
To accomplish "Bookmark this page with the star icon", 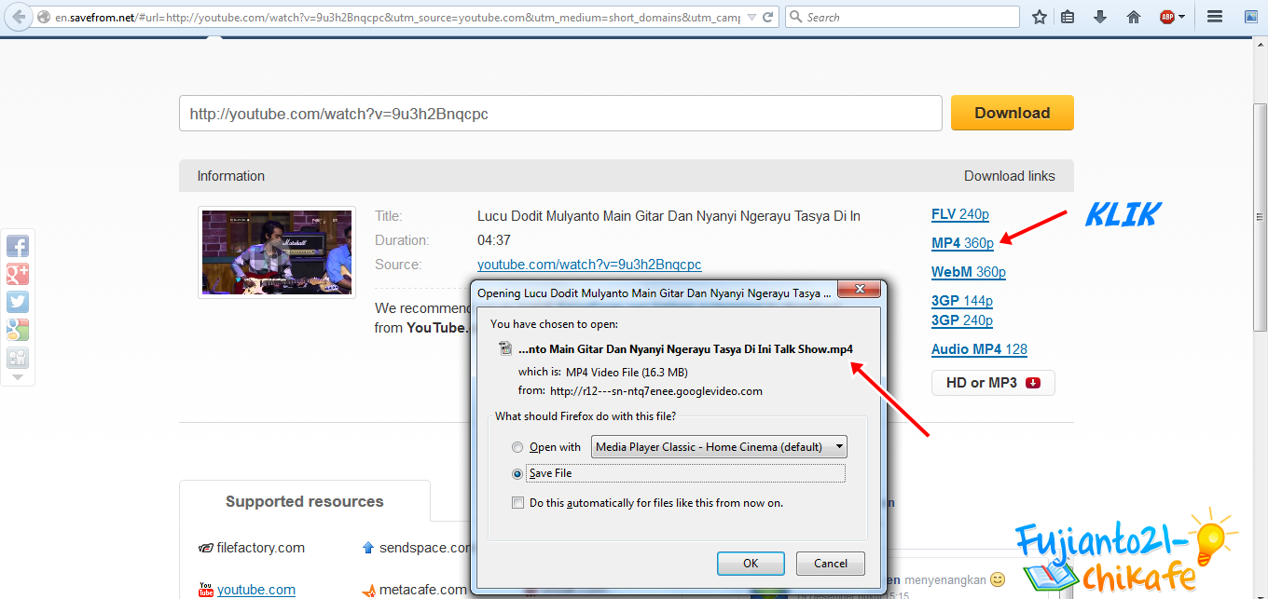I will pos(1040,17).
